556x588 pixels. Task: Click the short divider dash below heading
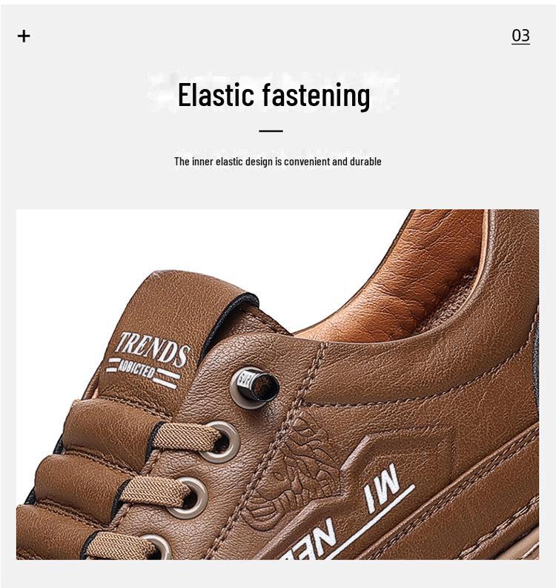tap(271, 131)
